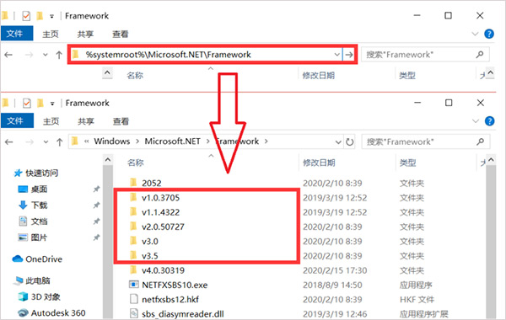Click the help question mark icon in lower window

pyautogui.click(x=489, y=121)
